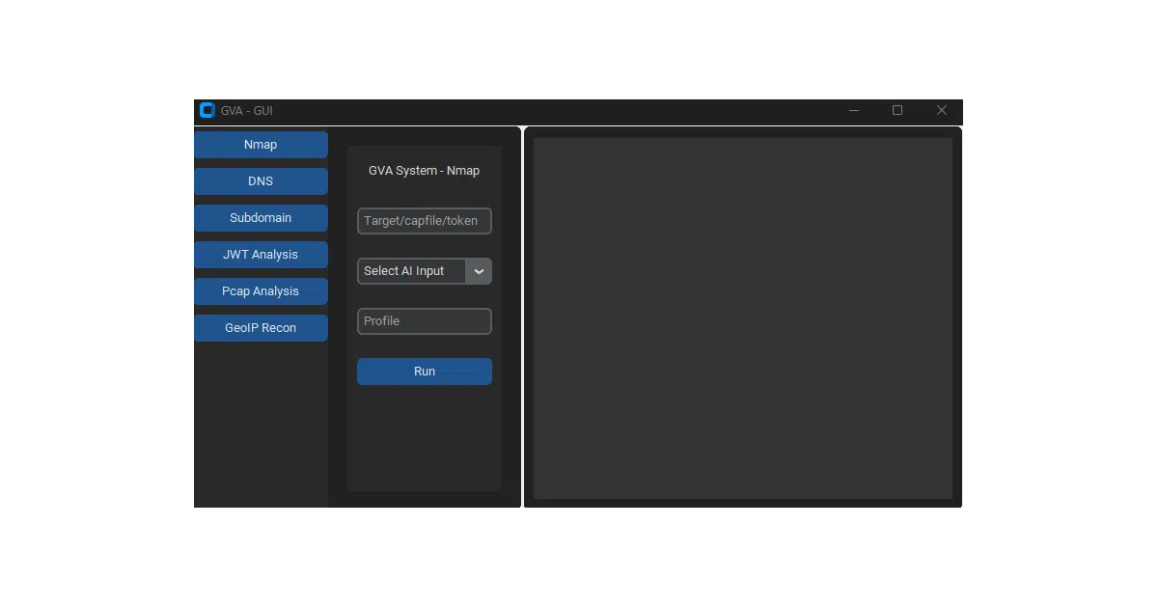
Task: Maximize the GVA - GUI window
Action: point(897,111)
